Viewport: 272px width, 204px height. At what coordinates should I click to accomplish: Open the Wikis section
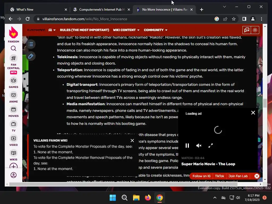coord(13,156)
